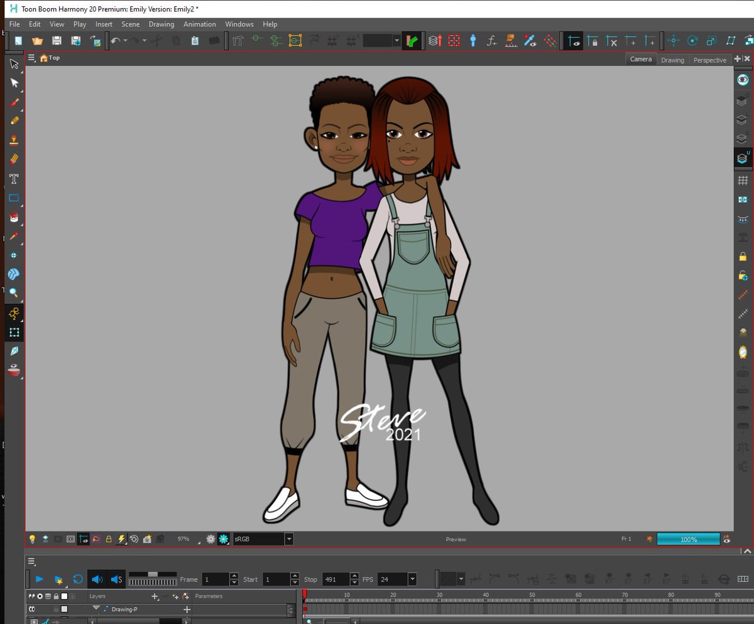Select the Brush tool

(x=14, y=102)
